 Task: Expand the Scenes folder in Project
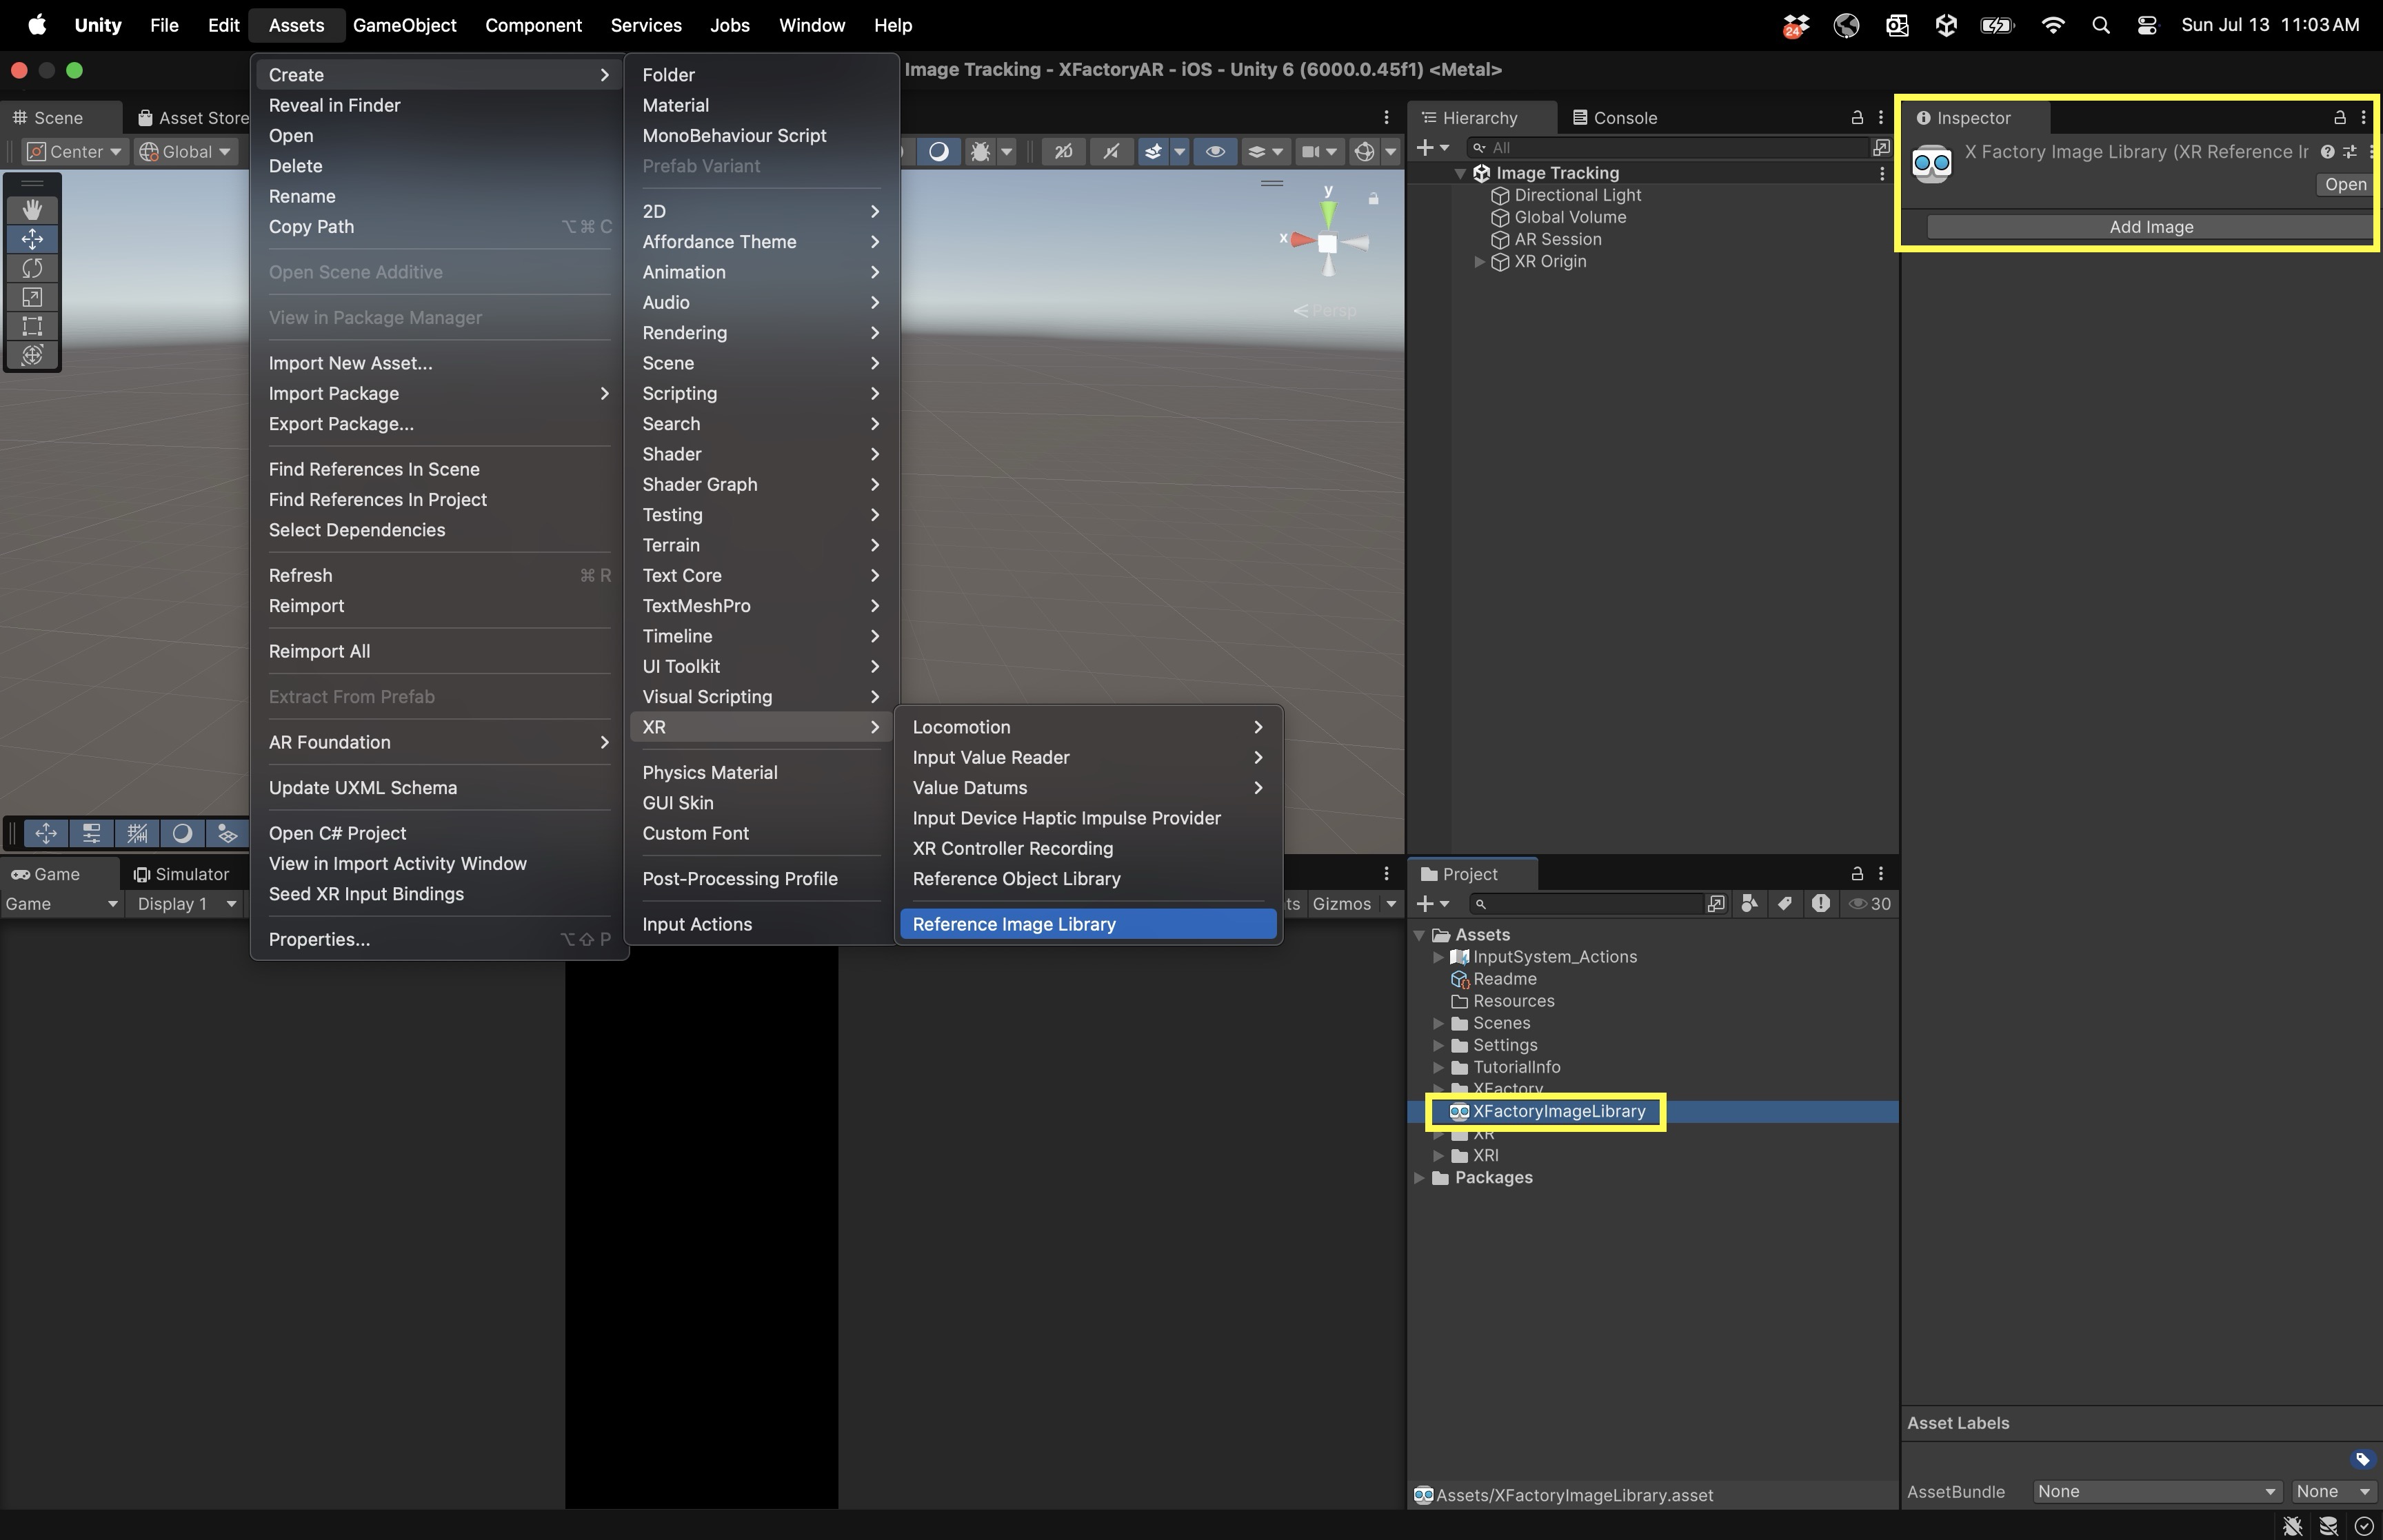pos(1438,1023)
